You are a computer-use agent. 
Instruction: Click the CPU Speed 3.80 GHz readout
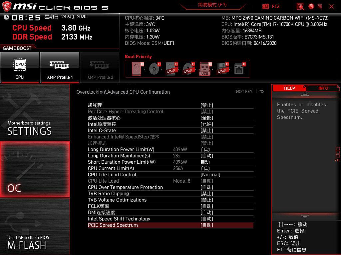coord(51,28)
